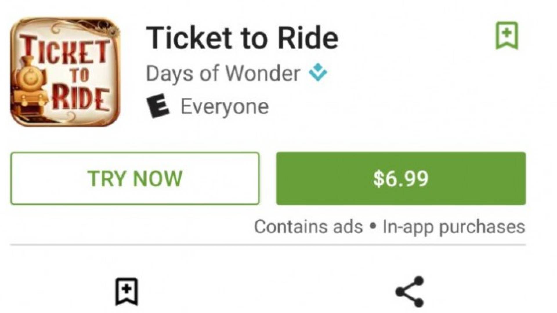Click the ESRB E rating icon

(158, 107)
